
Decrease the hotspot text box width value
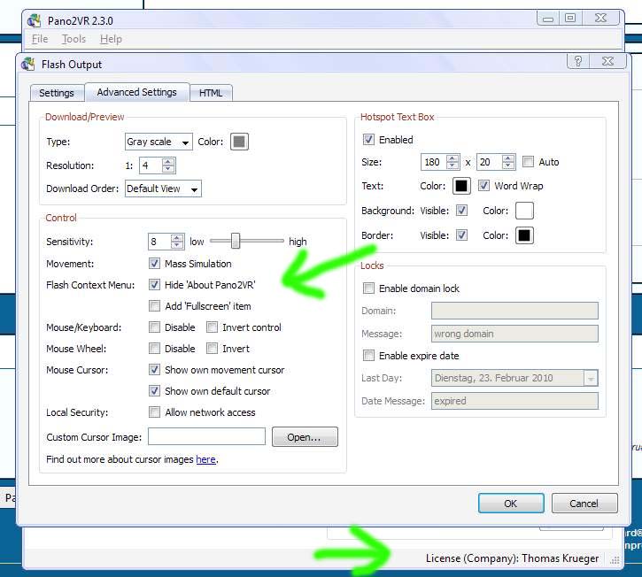tap(452, 166)
